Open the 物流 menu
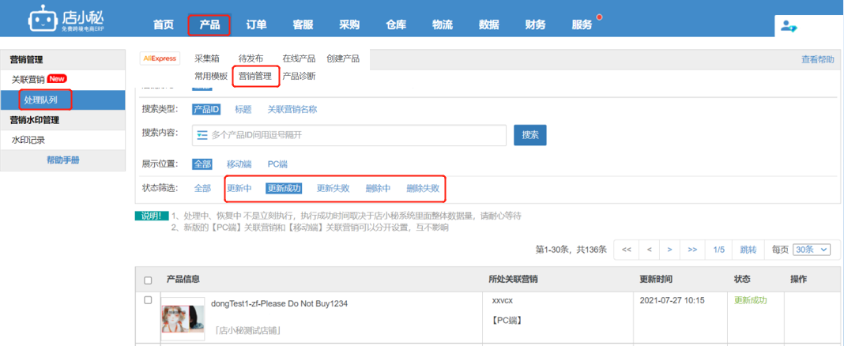The height and width of the screenshot is (346, 844). 443,24
